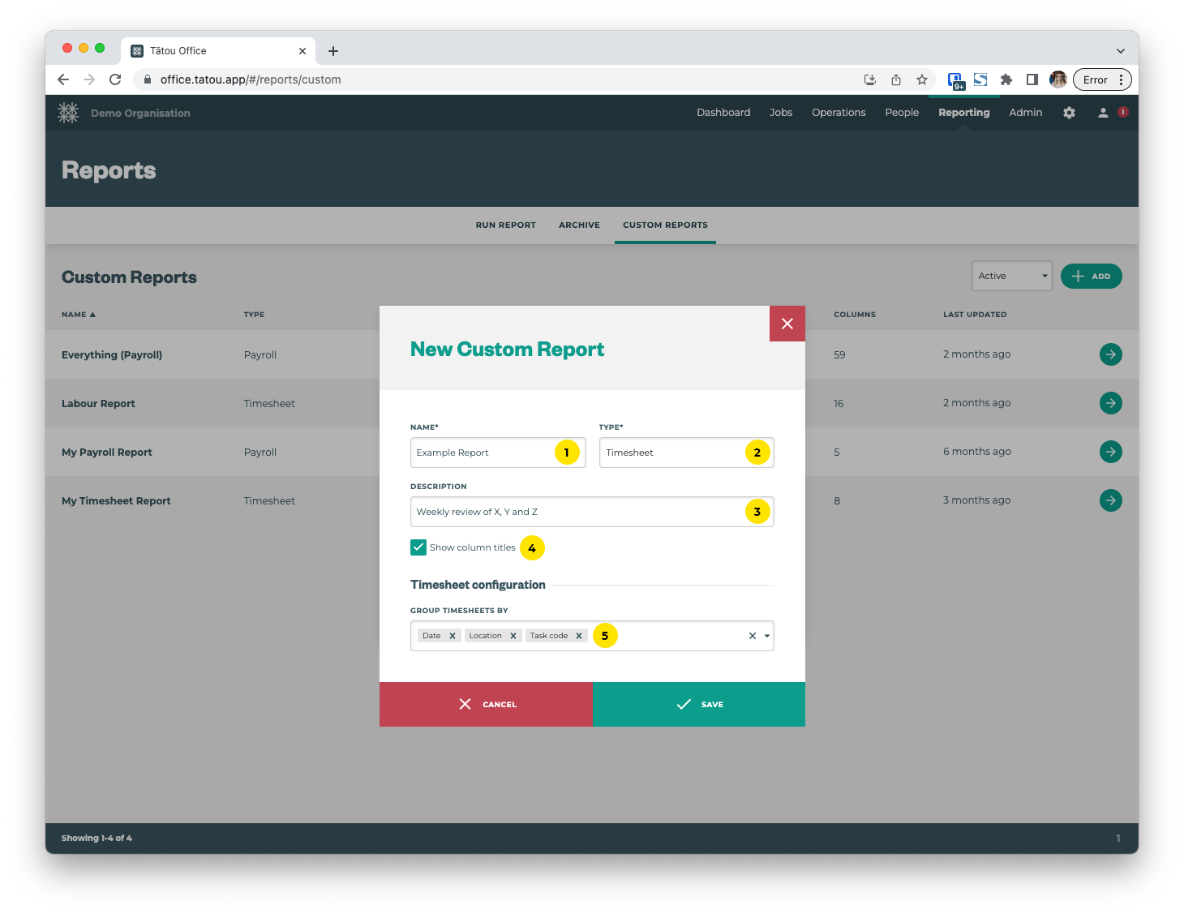Switch to the Archive tab

coord(579,225)
